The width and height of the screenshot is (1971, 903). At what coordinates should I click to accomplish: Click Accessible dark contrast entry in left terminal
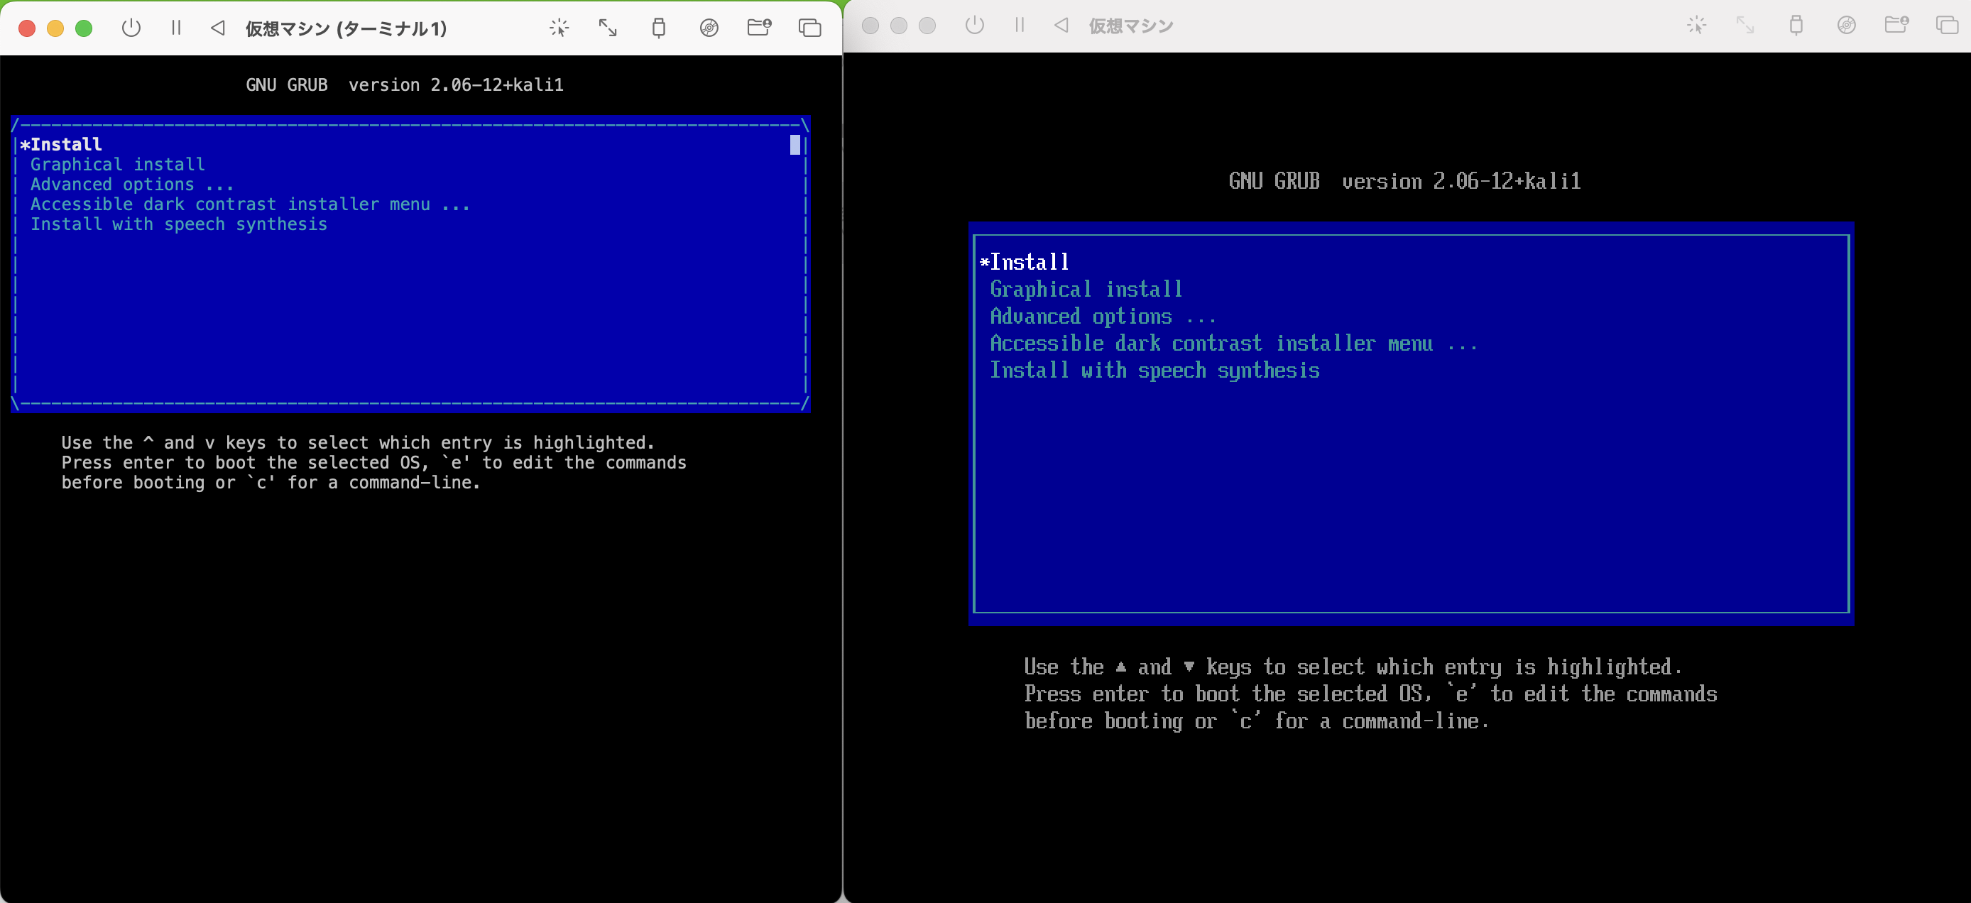(x=249, y=204)
